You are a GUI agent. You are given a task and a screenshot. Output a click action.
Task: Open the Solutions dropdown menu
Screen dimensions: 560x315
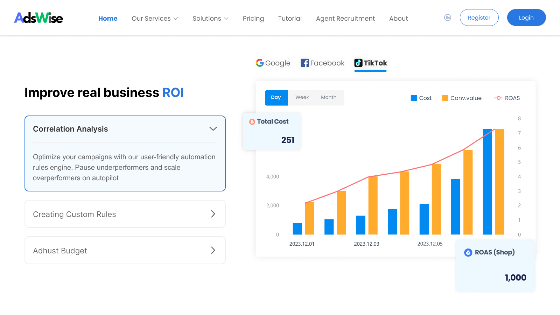click(210, 19)
